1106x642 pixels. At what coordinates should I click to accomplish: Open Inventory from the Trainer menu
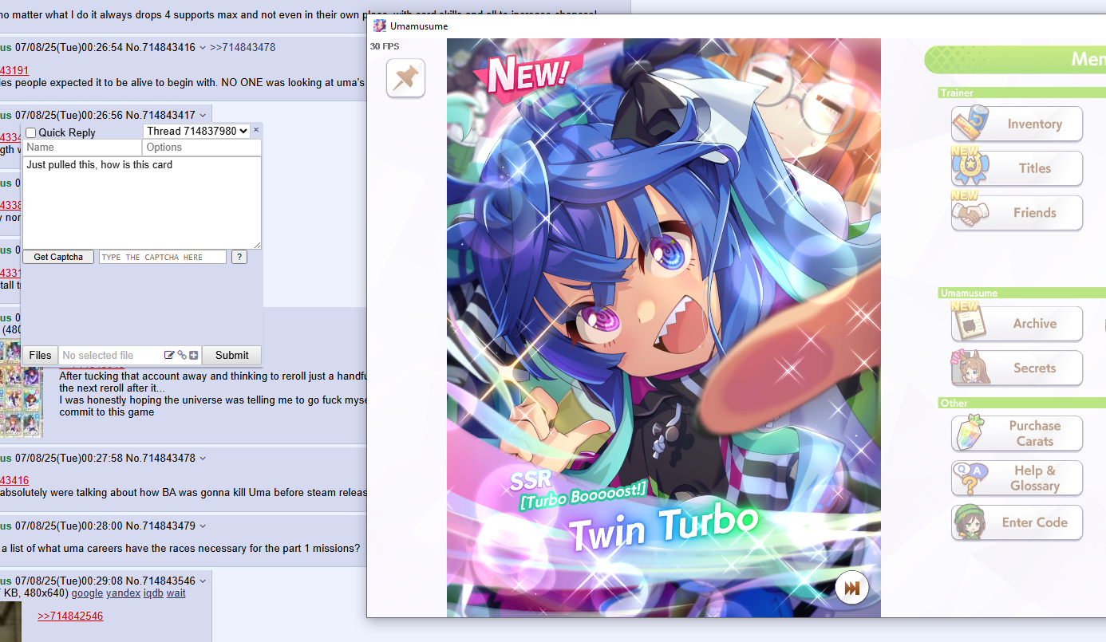point(1017,124)
